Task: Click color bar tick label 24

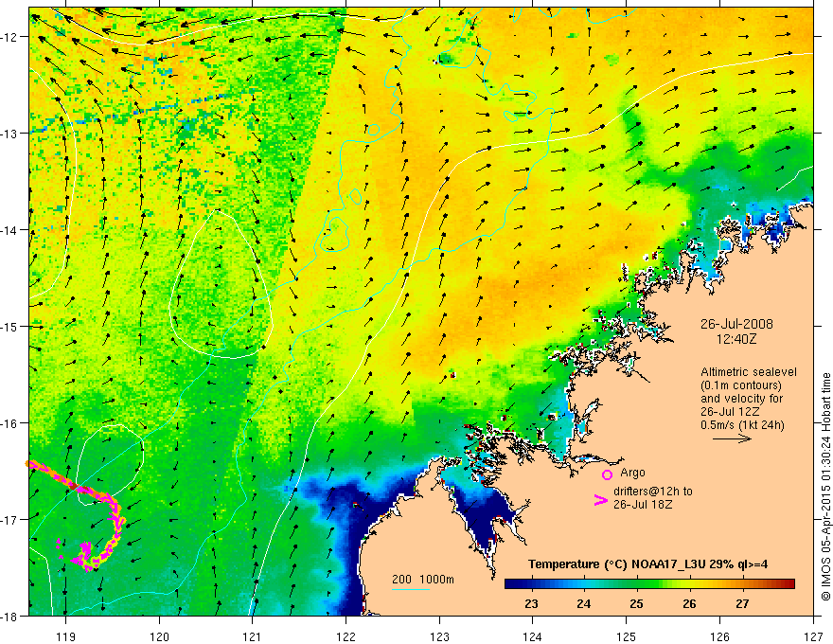Action: tap(583, 603)
